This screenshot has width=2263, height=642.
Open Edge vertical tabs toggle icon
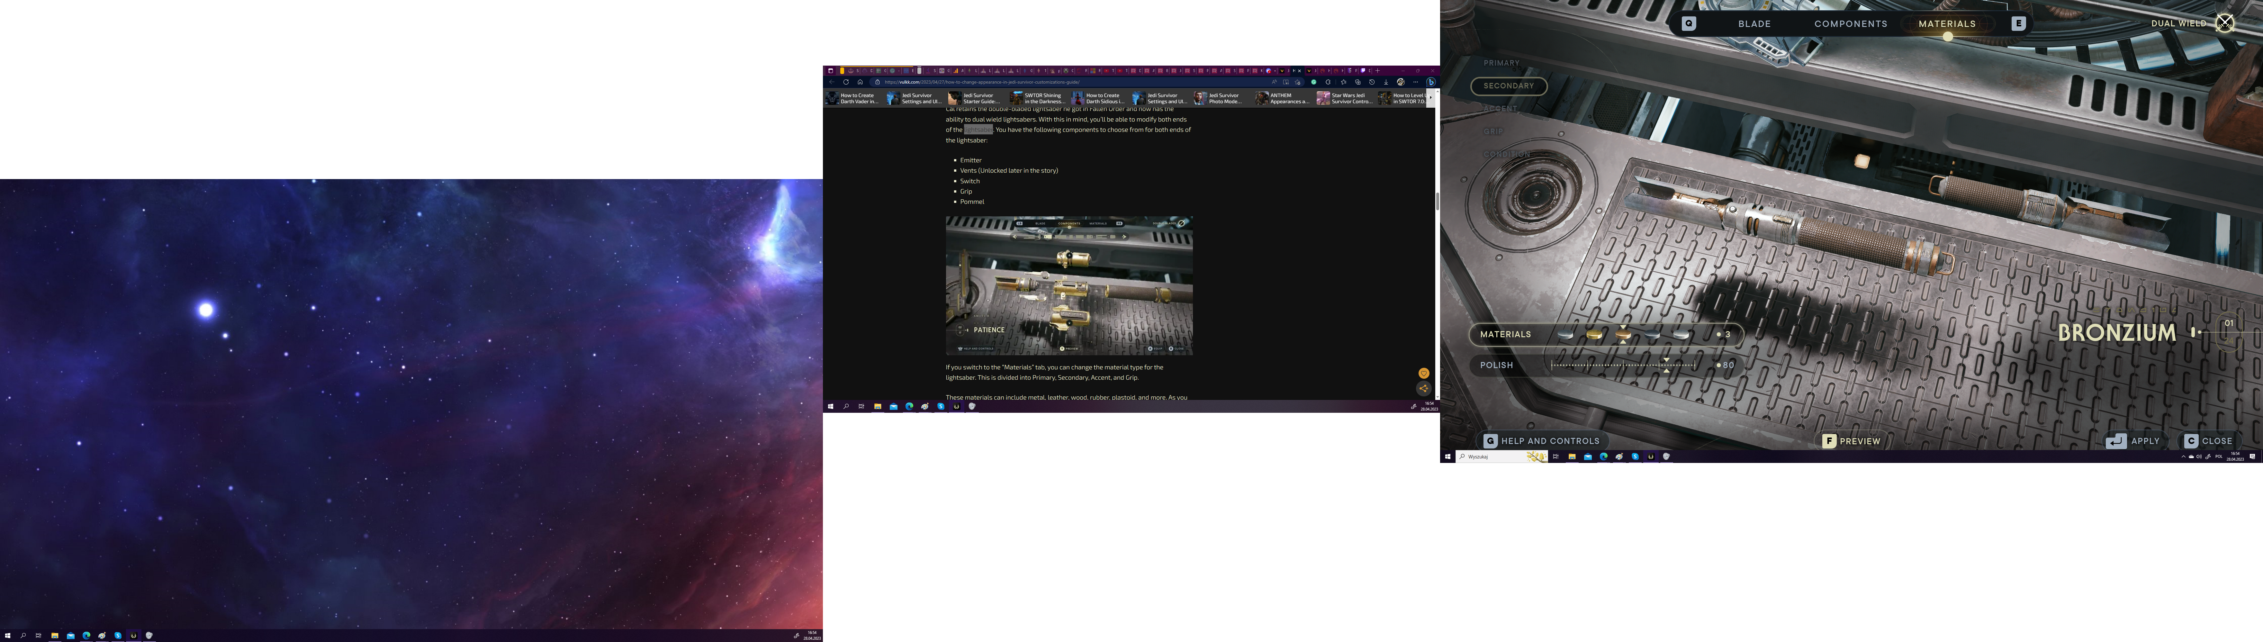pos(831,70)
